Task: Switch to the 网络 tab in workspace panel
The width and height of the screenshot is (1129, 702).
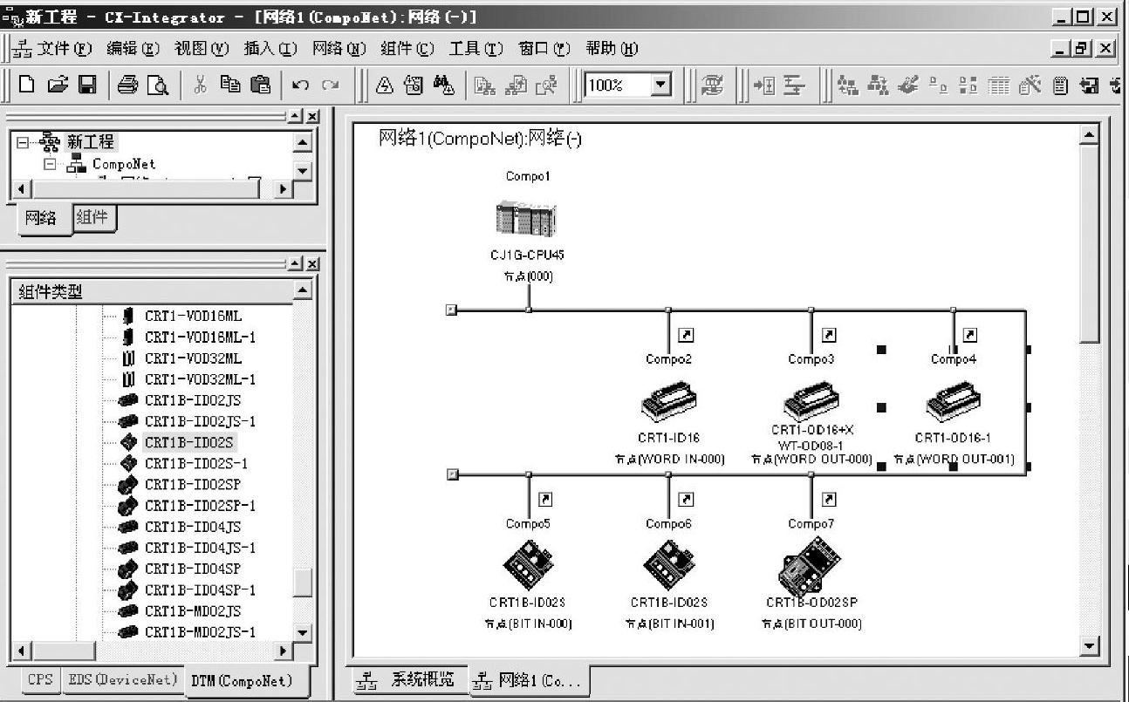Action: pyautogui.click(x=43, y=219)
